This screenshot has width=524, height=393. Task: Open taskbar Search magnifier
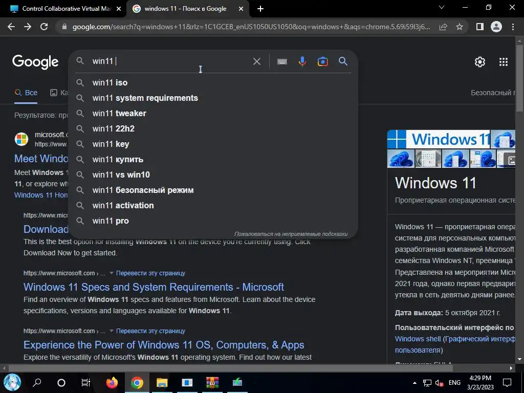coord(37,382)
